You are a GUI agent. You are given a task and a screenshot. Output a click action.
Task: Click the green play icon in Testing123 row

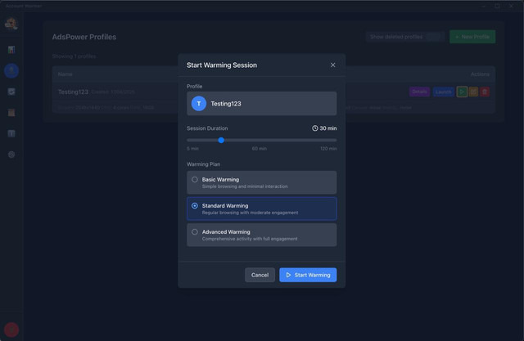[x=462, y=92]
